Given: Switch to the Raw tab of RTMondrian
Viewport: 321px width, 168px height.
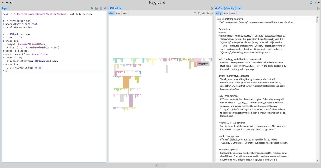Looking at the screenshot, I should (x=118, y=13).
